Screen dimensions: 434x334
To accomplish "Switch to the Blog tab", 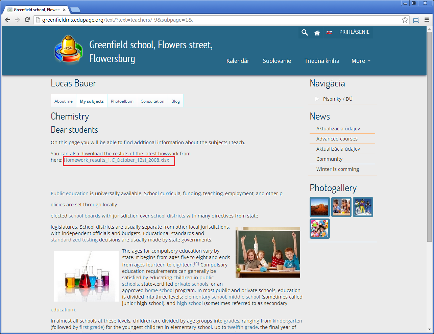I will [x=175, y=101].
